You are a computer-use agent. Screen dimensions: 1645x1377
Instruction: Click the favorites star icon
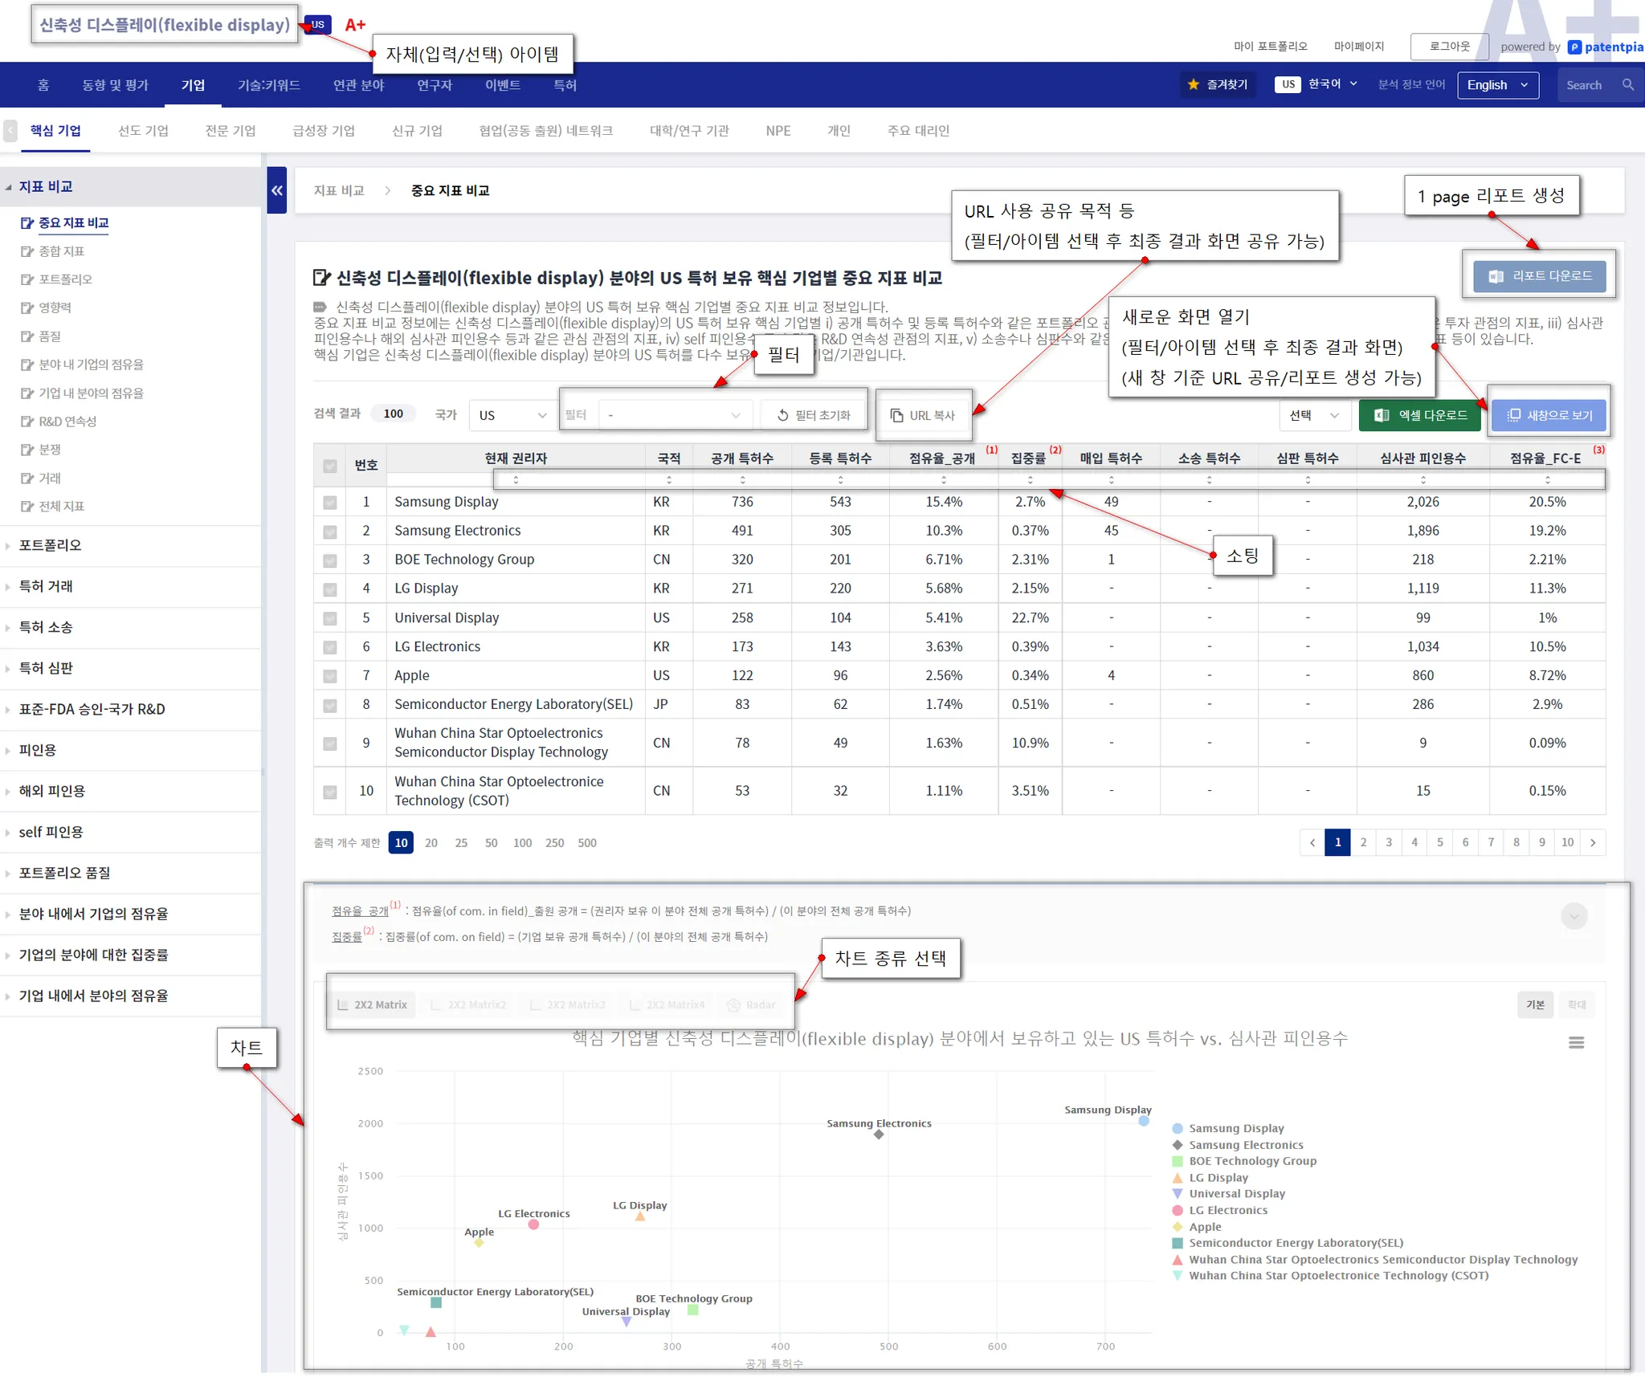click(1193, 84)
